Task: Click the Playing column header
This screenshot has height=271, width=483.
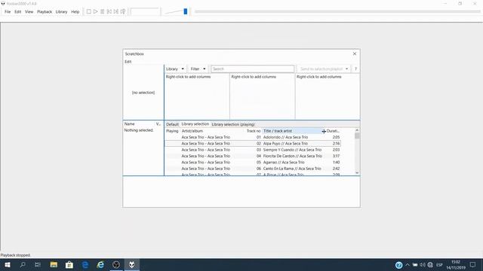Action: tap(172, 131)
